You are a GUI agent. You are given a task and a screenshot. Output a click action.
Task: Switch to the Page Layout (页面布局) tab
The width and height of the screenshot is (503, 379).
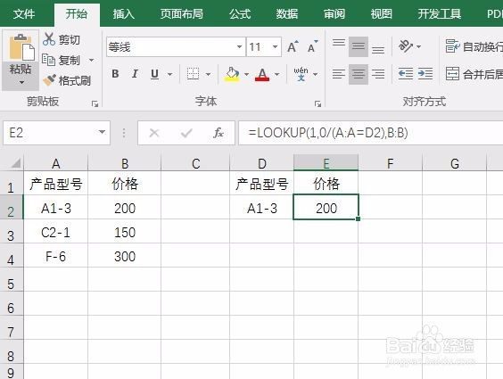[182, 13]
